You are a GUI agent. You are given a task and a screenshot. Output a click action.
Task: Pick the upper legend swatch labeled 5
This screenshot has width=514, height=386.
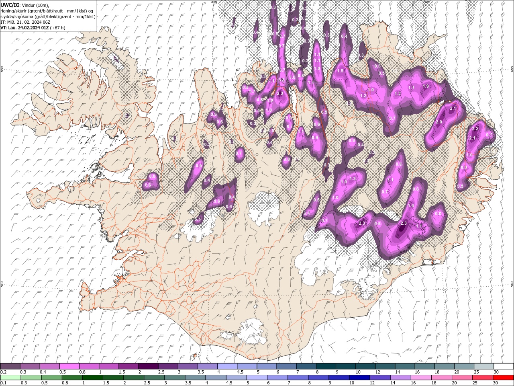[267, 366]
